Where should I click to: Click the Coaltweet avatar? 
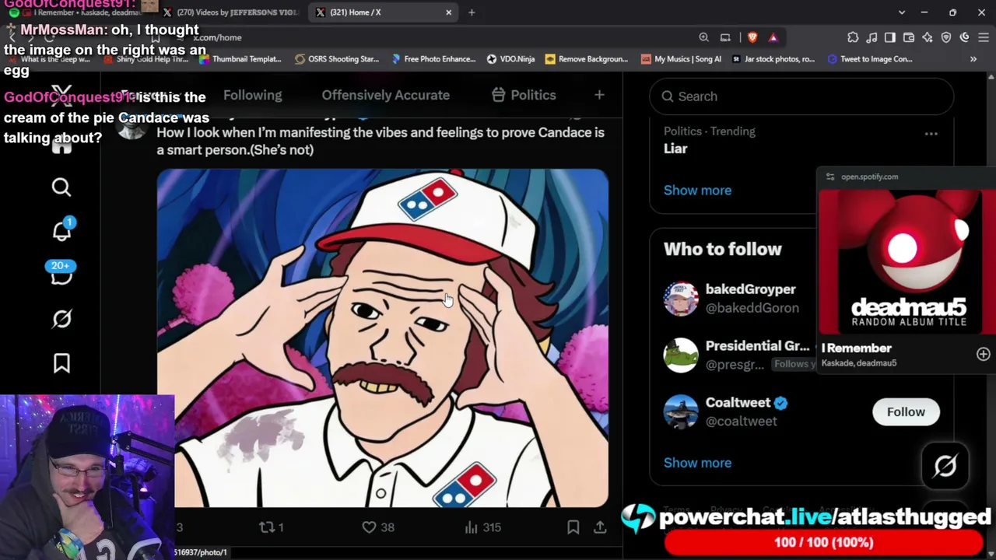tap(681, 412)
